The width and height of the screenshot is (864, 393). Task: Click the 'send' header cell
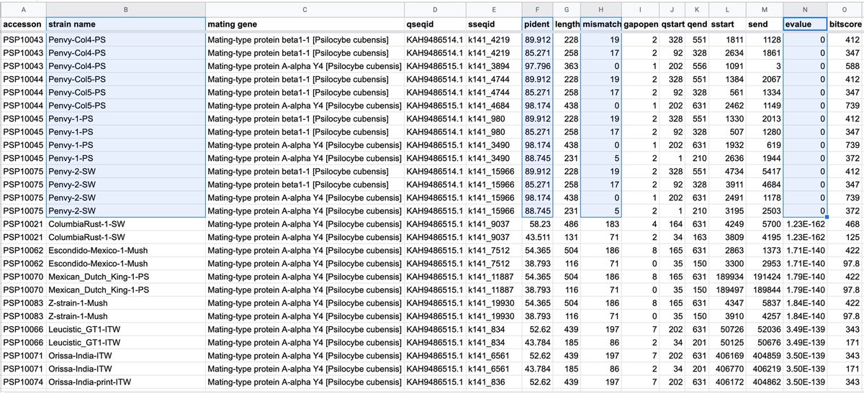[765, 24]
